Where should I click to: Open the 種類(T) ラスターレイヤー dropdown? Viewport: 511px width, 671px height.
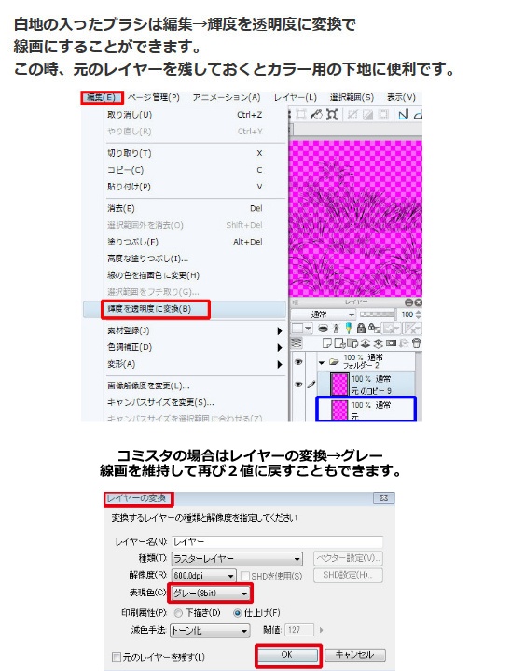tap(237, 559)
